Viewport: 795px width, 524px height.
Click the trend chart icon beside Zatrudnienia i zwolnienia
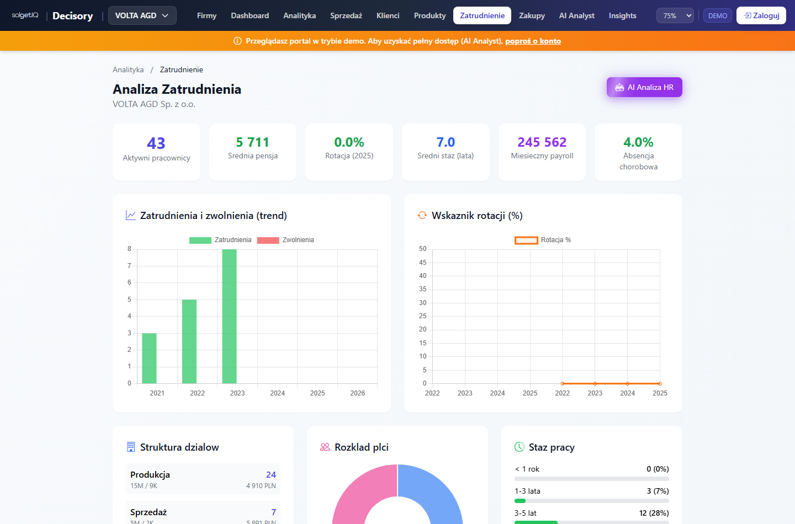tap(131, 215)
